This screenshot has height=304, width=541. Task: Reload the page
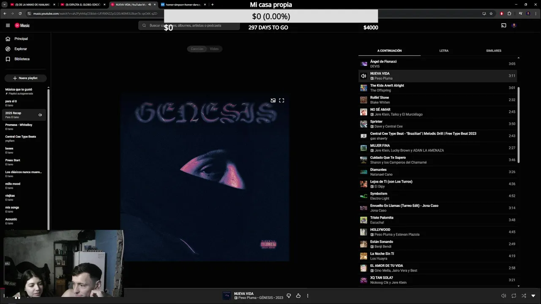[x=20, y=14]
